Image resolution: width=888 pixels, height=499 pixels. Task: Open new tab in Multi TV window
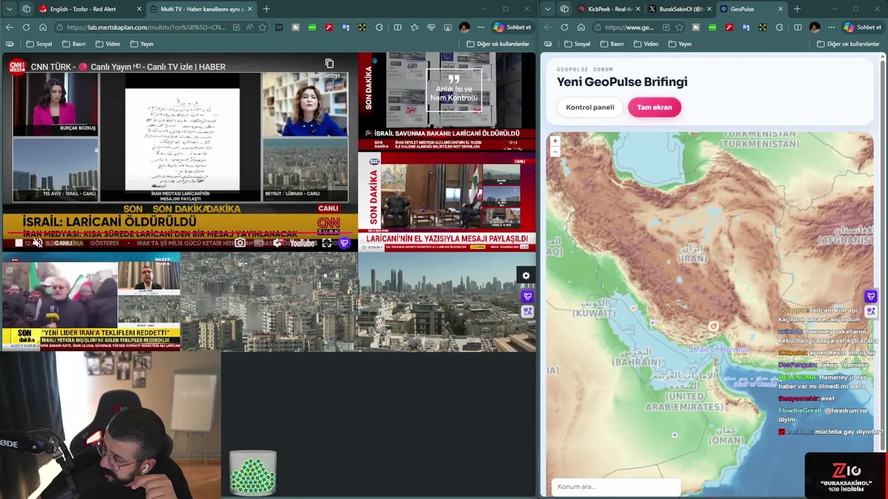click(266, 9)
